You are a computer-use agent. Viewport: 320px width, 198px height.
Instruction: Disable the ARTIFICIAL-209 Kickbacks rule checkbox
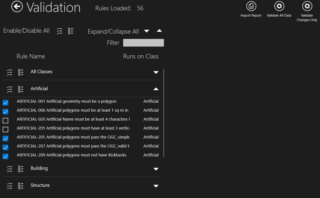click(5, 156)
